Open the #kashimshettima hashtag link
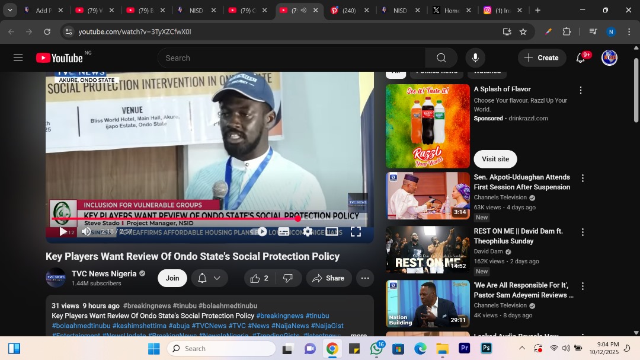The height and width of the screenshot is (360, 640). click(x=139, y=326)
